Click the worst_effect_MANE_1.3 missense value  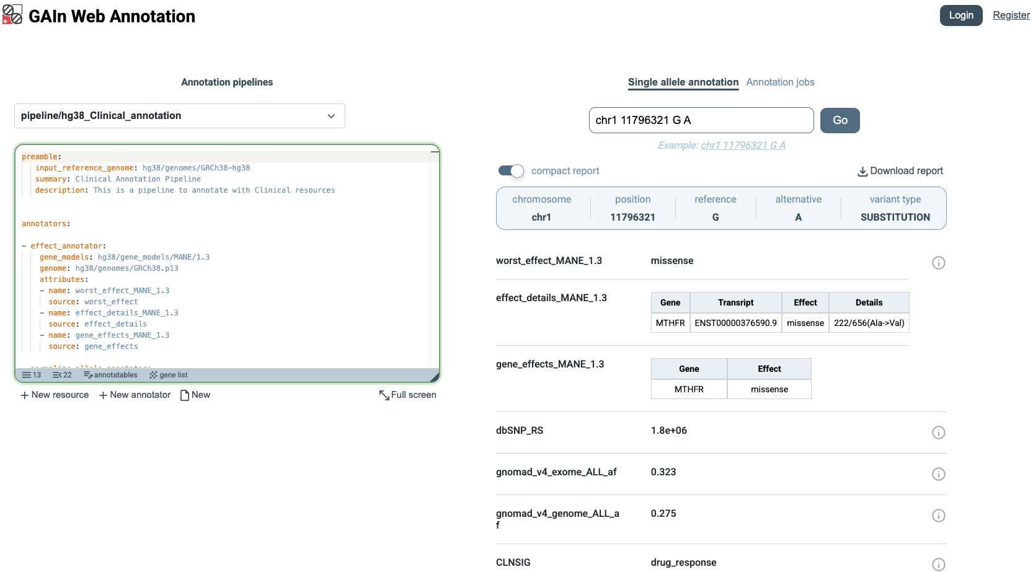(672, 261)
